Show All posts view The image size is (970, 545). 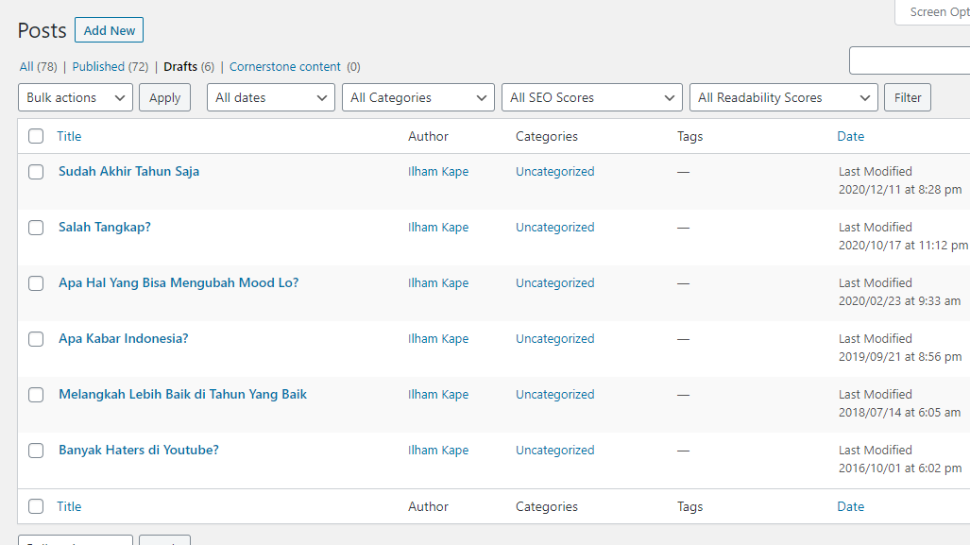coord(26,67)
